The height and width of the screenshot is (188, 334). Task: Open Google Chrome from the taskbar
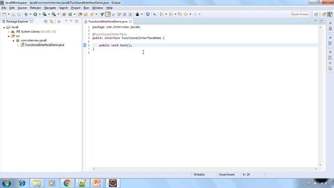tap(67, 183)
